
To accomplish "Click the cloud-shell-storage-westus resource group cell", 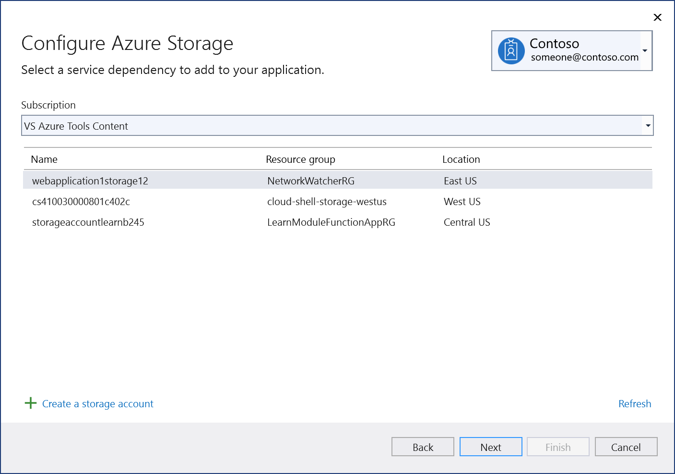I will click(327, 202).
